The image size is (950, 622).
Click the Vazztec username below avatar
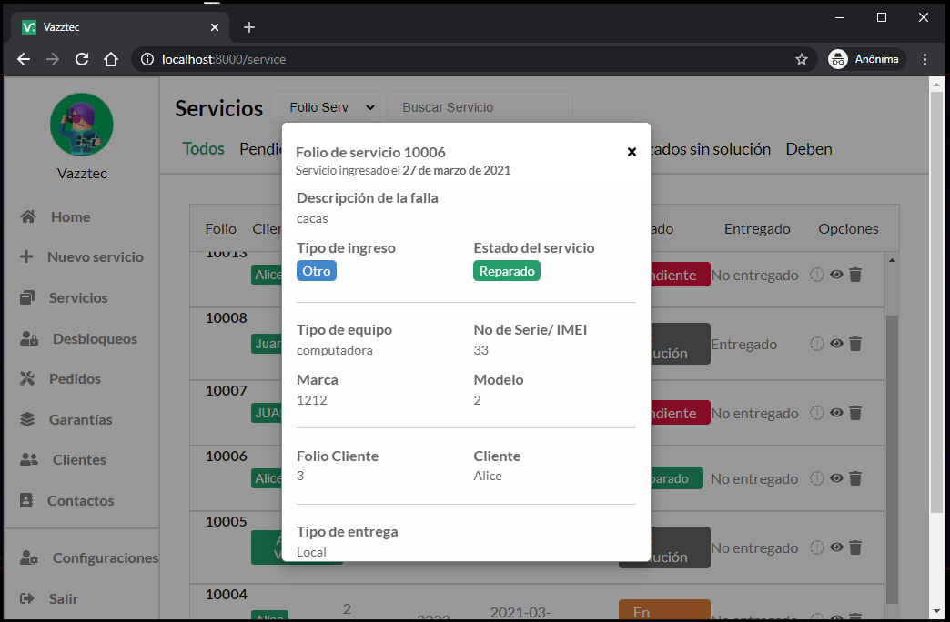pyautogui.click(x=82, y=173)
